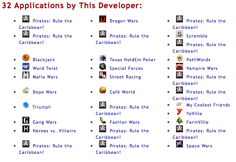
Task: Open the Triumph application link
Action: (41, 107)
